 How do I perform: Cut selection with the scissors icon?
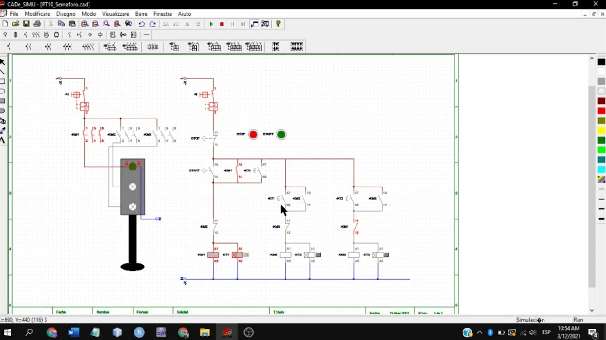pos(51,24)
